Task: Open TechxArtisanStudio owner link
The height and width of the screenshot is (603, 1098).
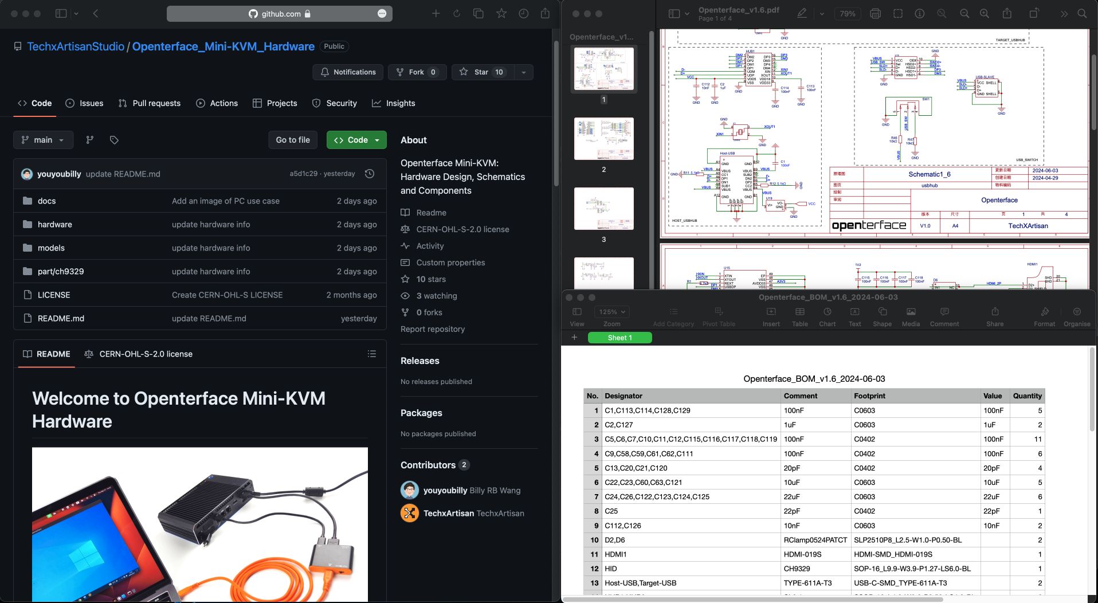Action: coord(76,46)
